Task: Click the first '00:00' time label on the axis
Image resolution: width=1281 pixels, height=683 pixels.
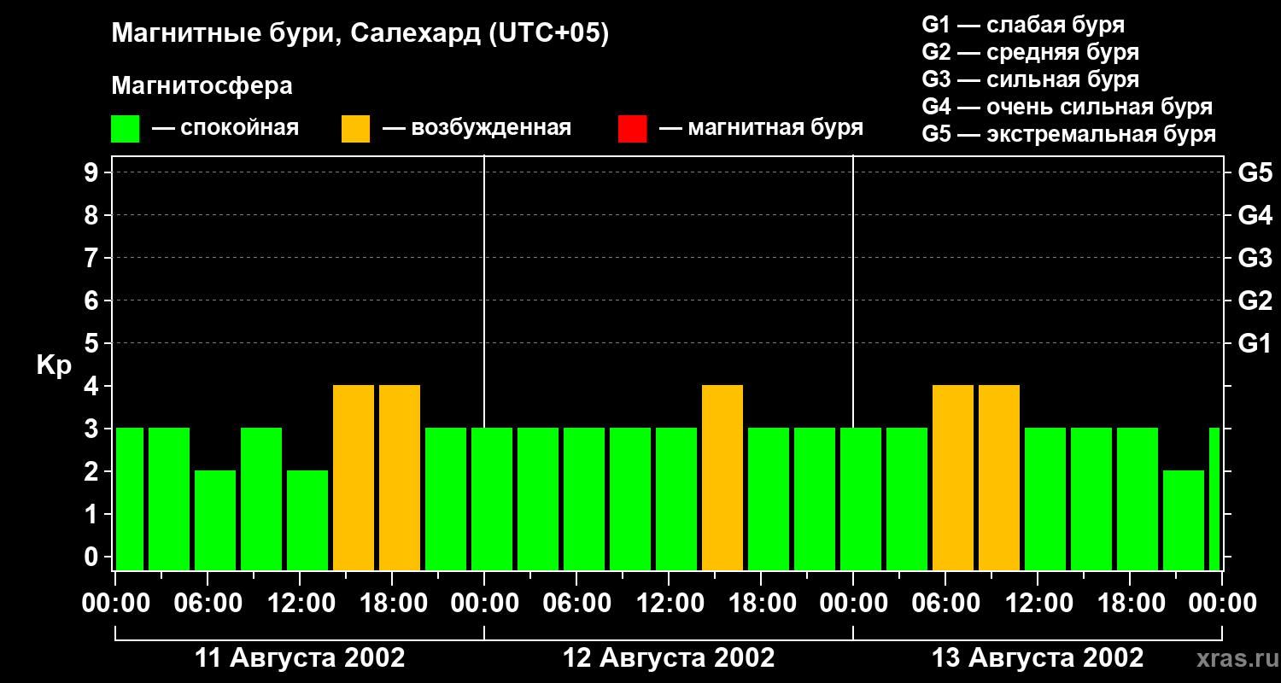Action: (116, 604)
